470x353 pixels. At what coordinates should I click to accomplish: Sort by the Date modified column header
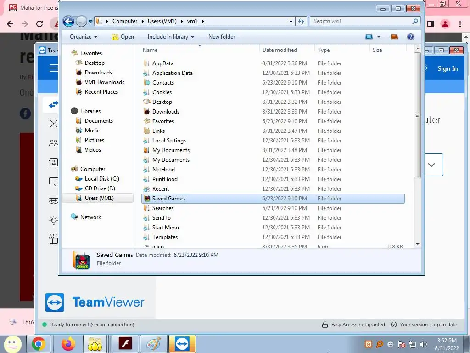(280, 50)
